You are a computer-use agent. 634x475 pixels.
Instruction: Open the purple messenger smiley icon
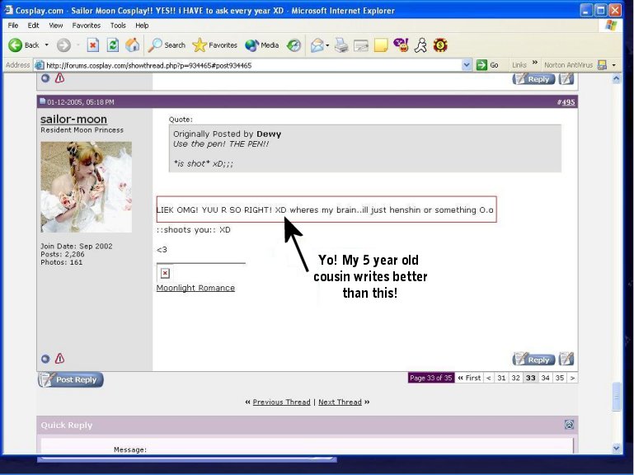click(x=401, y=45)
